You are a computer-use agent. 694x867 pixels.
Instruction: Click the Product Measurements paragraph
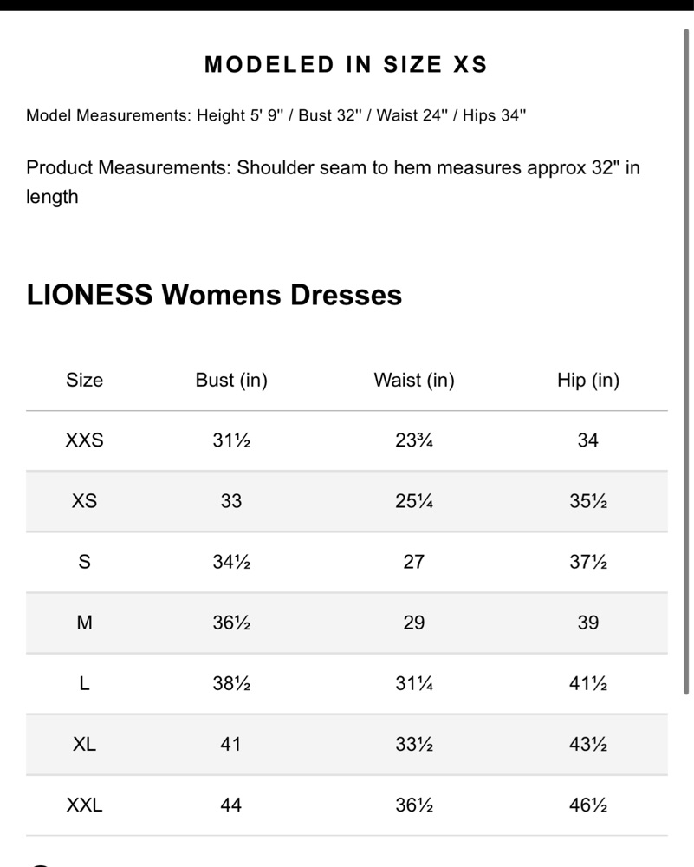click(x=334, y=182)
